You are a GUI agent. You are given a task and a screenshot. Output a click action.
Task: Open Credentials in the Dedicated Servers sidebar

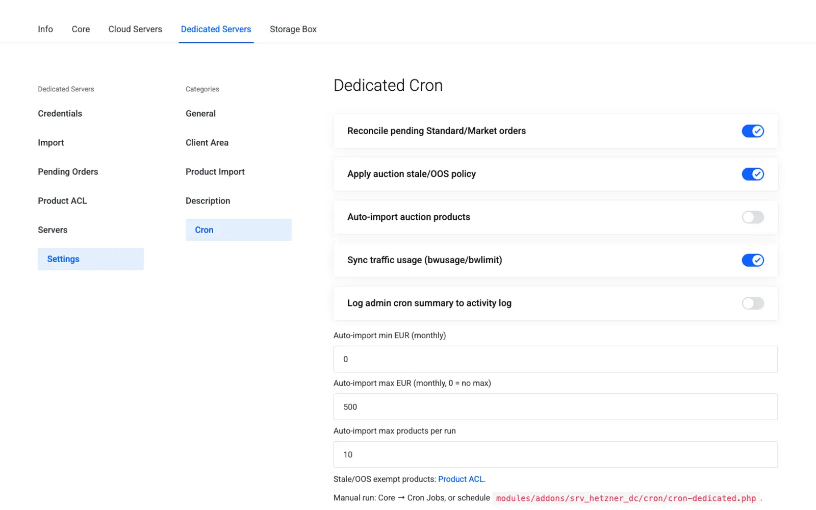click(60, 113)
